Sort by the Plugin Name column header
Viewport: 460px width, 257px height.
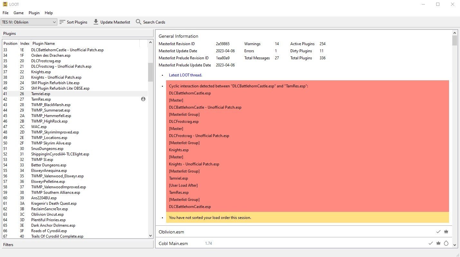pos(85,44)
